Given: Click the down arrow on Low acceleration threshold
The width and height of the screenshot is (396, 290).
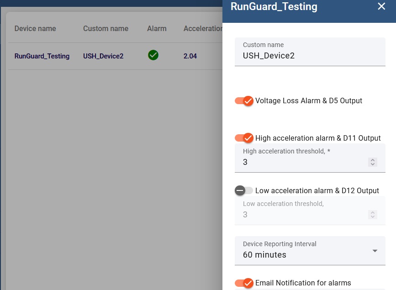Looking at the screenshot, I should coord(373,217).
